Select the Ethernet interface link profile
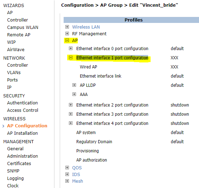 [x=100, y=76]
